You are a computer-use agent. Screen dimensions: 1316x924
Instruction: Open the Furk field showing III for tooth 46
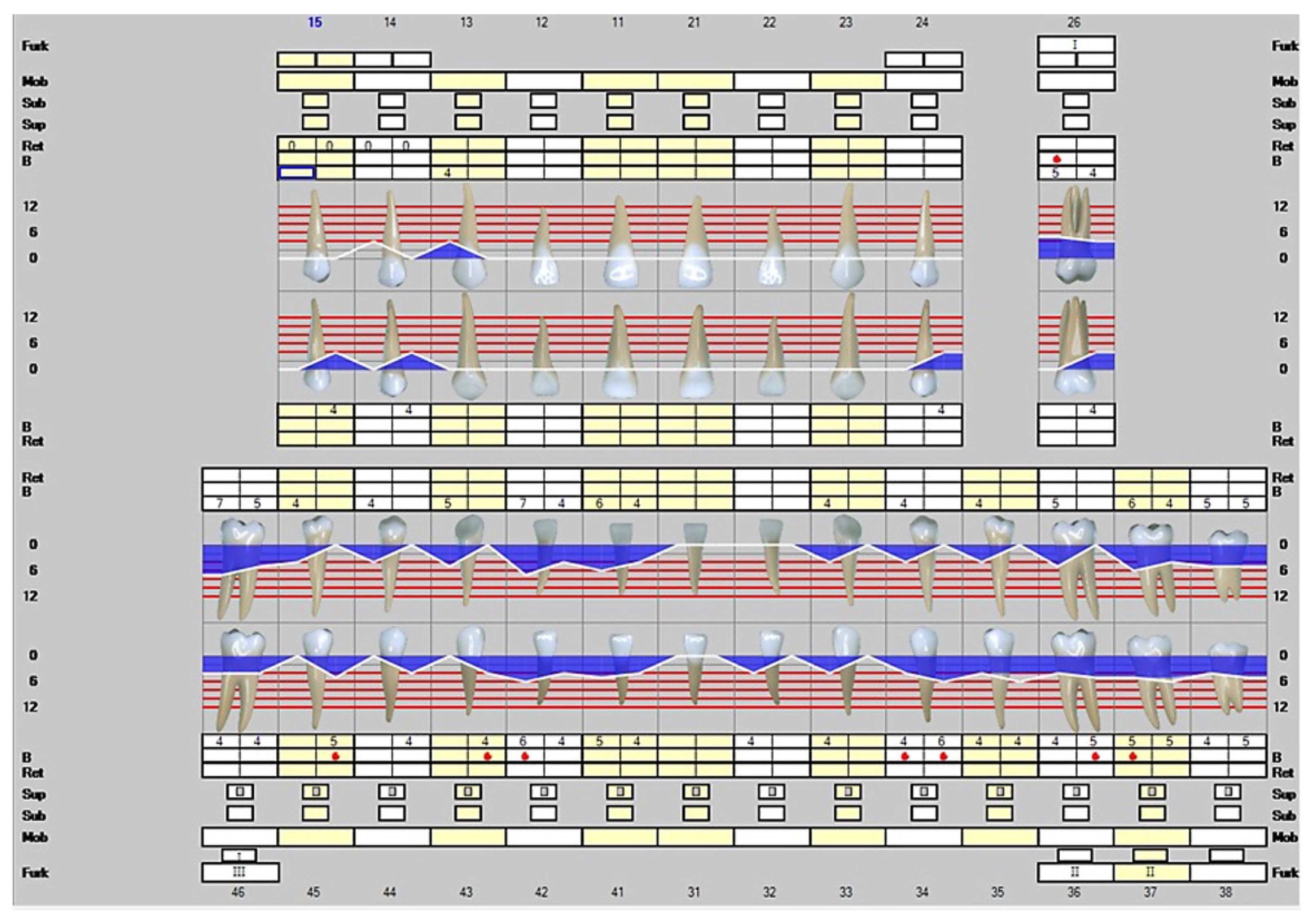tap(240, 873)
